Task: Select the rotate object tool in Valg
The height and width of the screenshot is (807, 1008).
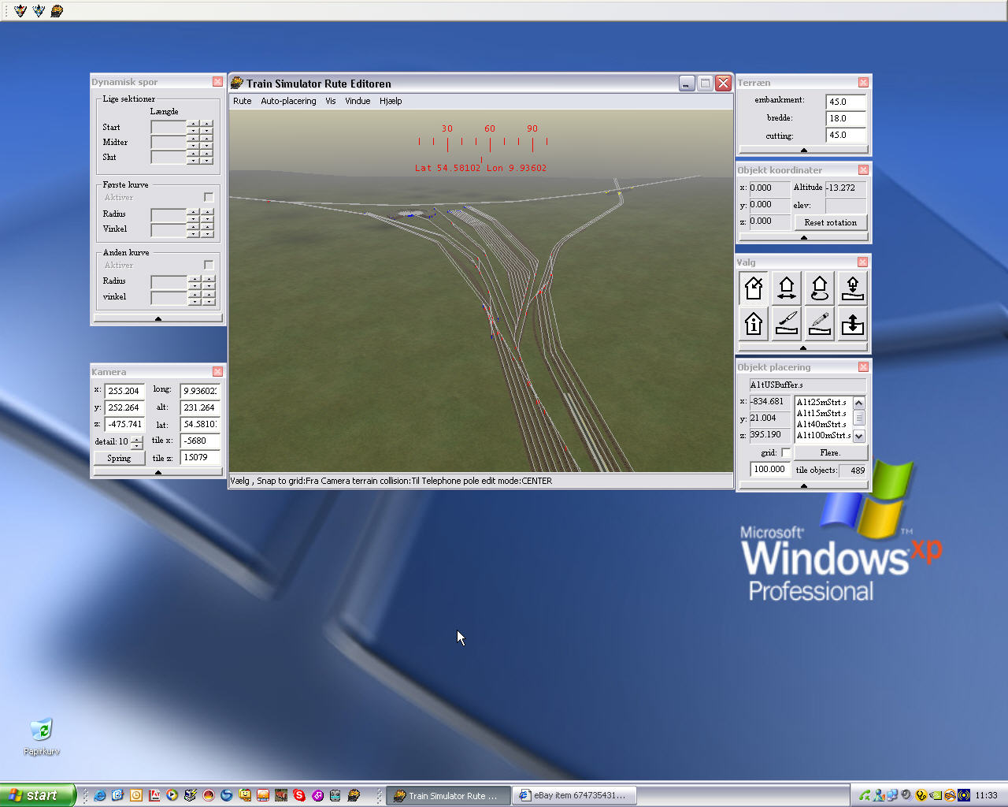Action: (820, 288)
